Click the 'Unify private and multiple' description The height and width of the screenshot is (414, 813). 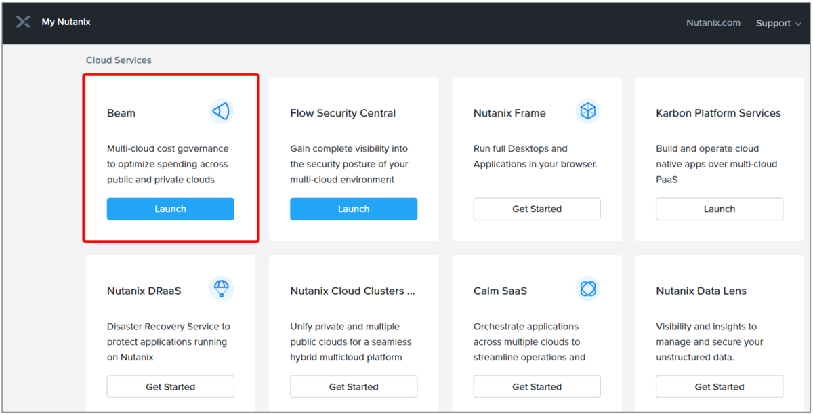point(351,341)
